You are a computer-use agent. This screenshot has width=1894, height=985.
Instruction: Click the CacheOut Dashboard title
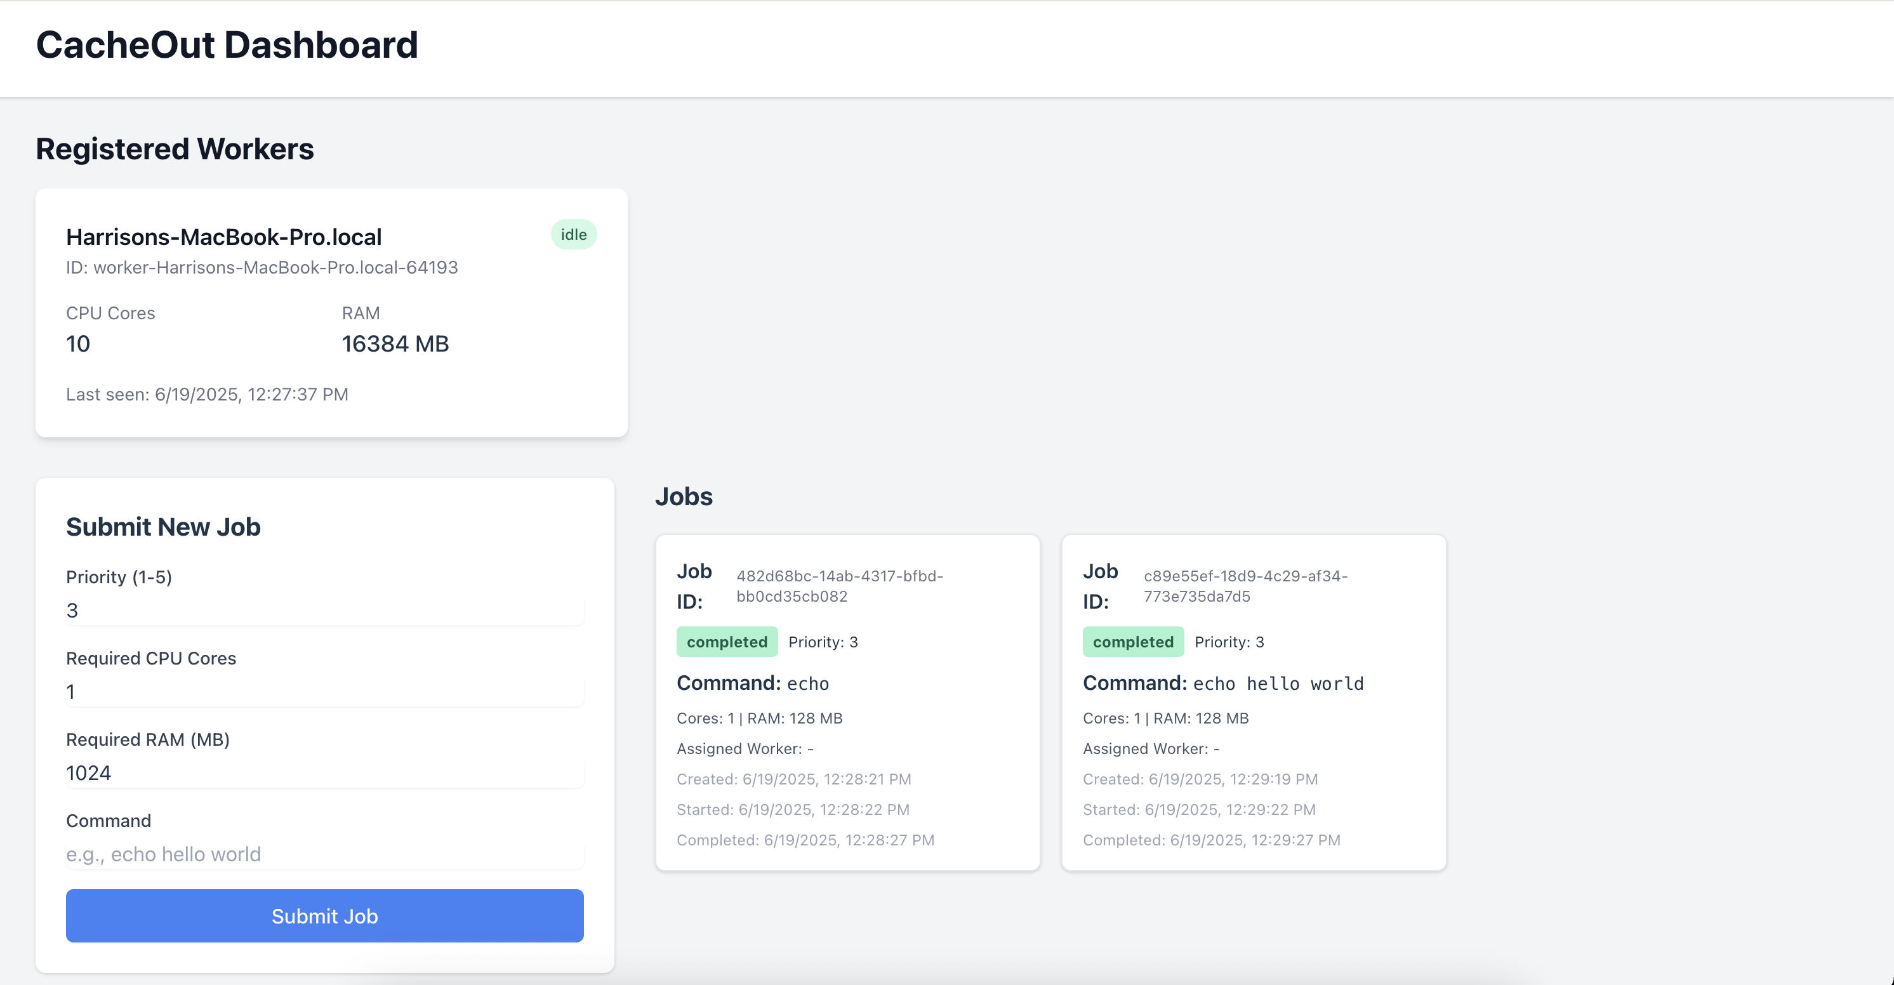pyautogui.click(x=227, y=45)
